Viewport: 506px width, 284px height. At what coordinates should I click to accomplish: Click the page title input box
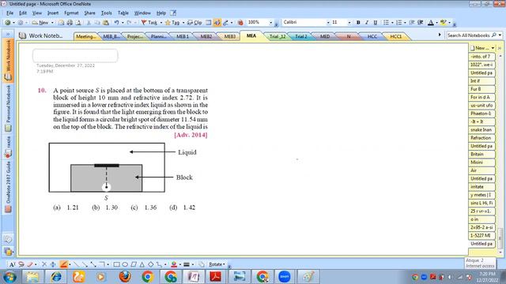point(75,55)
